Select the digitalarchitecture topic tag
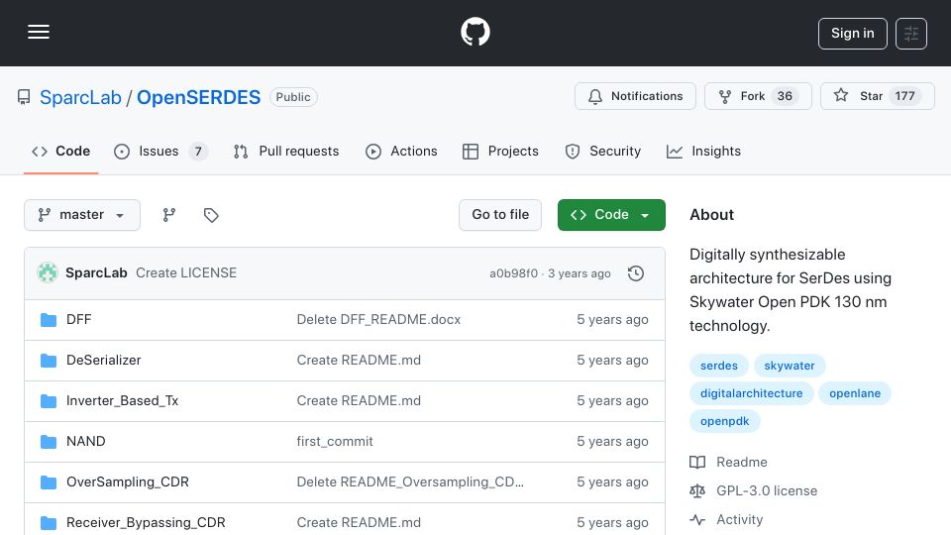 (752, 393)
